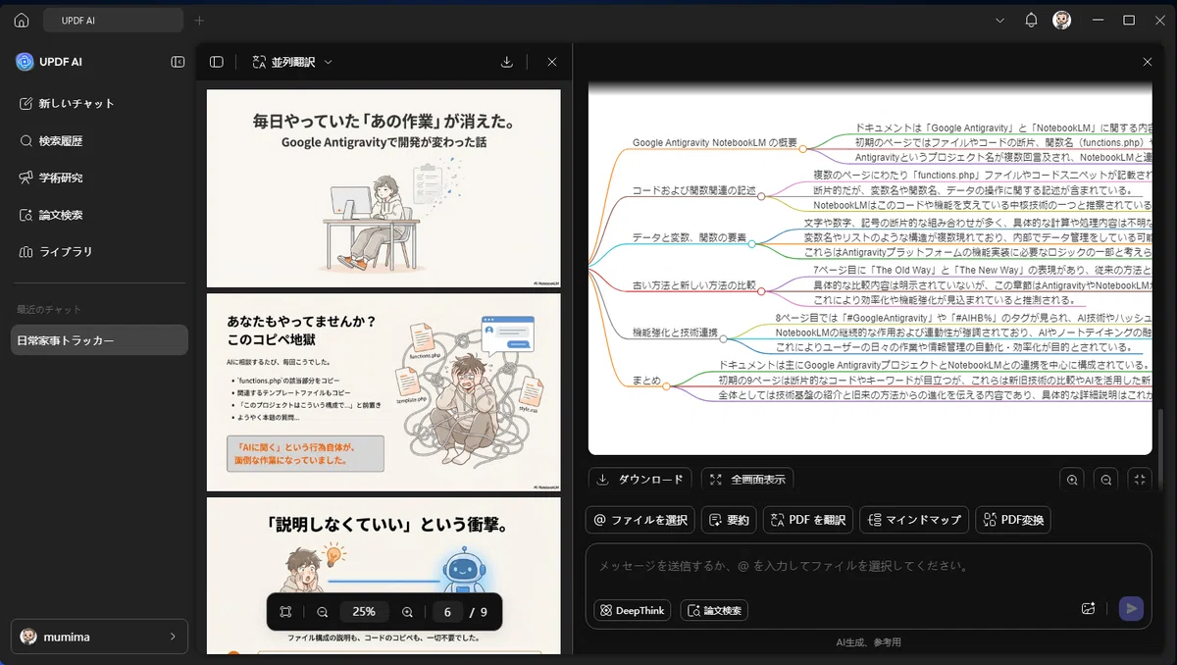Open the 並列翻訳 view mode dropdown
1177x665 pixels.
(x=292, y=62)
